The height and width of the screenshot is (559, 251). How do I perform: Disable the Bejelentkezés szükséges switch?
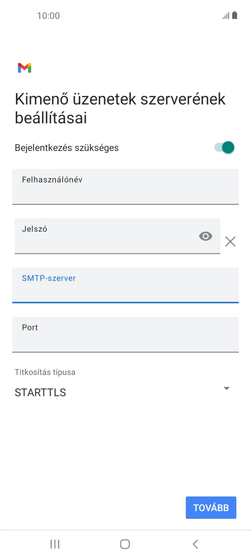pos(225,147)
